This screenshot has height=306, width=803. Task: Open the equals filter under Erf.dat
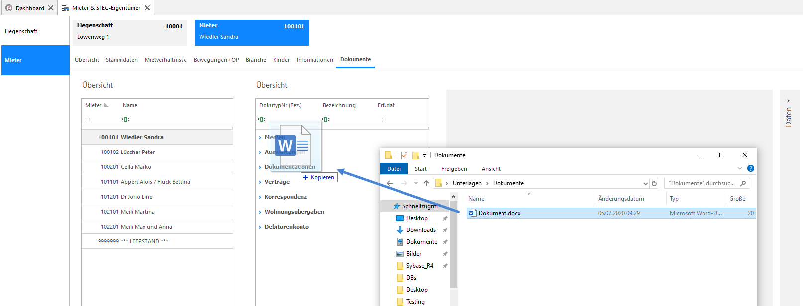tap(380, 119)
